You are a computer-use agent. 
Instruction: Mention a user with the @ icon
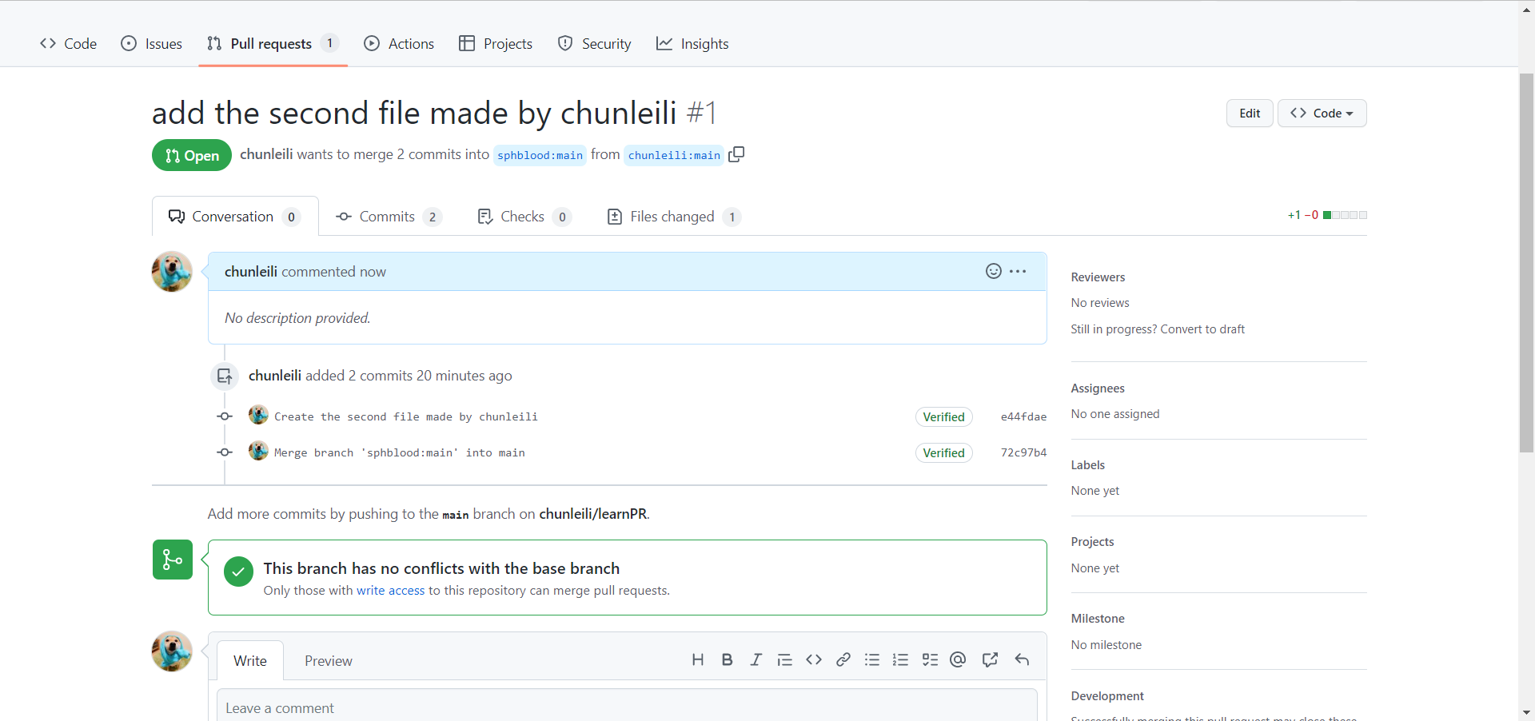pos(958,659)
